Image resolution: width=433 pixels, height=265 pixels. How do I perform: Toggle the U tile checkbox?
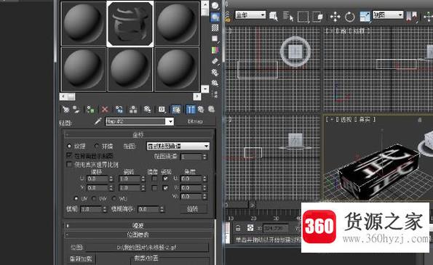(x=165, y=179)
